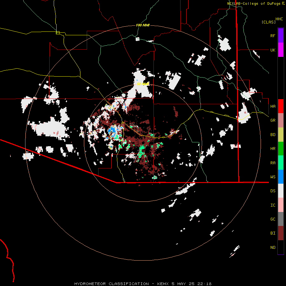Select the BD yellow legend swatch

[281, 135]
